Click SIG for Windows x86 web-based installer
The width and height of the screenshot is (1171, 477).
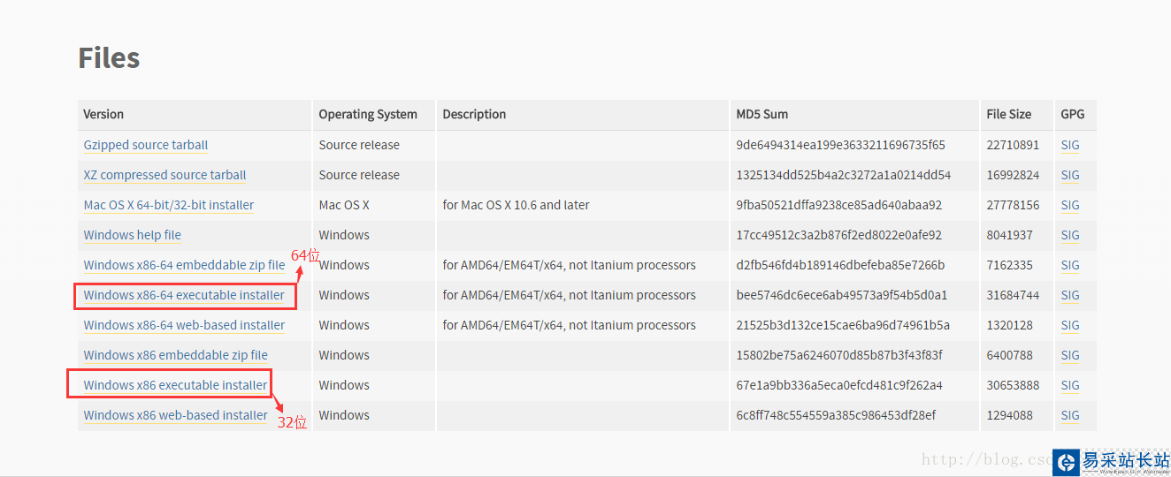point(1070,415)
